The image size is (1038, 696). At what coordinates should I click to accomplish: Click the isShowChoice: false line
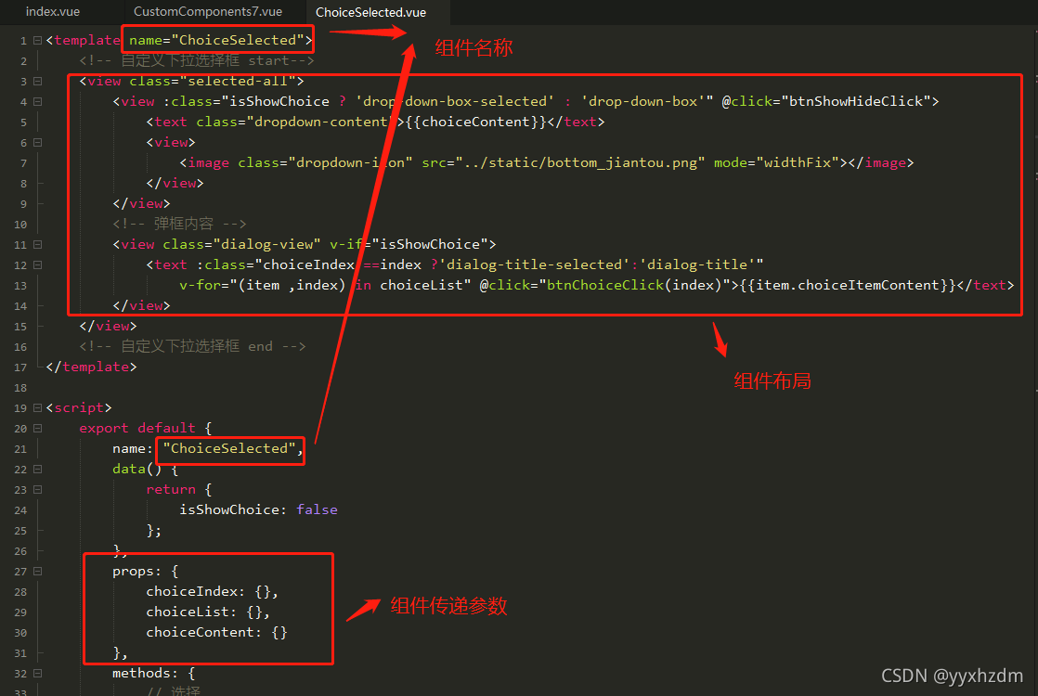(258, 509)
